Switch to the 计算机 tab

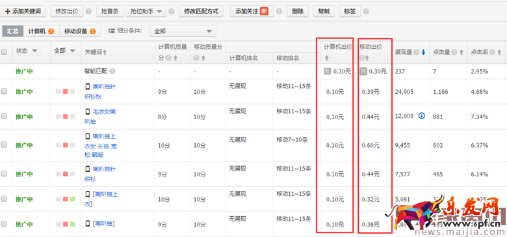pyautogui.click(x=41, y=31)
